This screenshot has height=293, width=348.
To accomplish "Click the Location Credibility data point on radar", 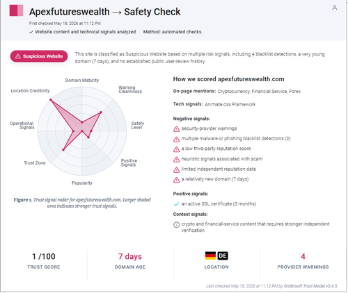I will pyautogui.click(x=51, y=100).
